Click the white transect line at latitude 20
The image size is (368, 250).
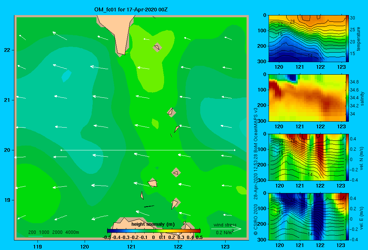(148, 150)
